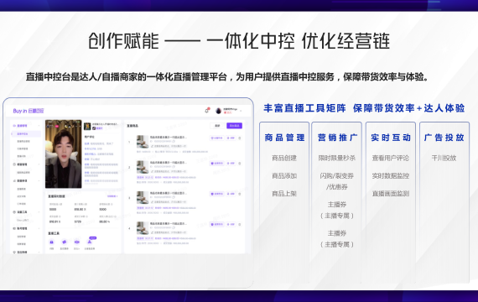Image resolution: width=478 pixels, height=302 pixels.
Task: Open the notification bell with red dot
Action: (x=208, y=110)
